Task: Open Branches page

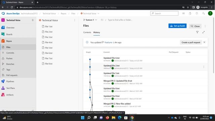Action: point(10,64)
